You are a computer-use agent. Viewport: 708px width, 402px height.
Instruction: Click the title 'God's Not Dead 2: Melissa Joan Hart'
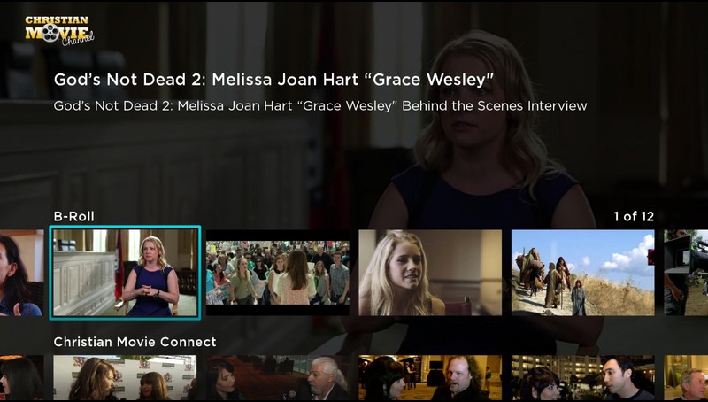(x=273, y=80)
